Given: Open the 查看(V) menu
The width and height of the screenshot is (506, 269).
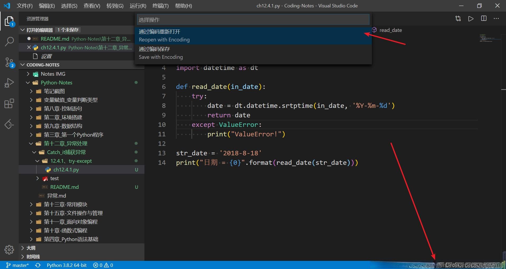Looking at the screenshot, I should (92, 6).
